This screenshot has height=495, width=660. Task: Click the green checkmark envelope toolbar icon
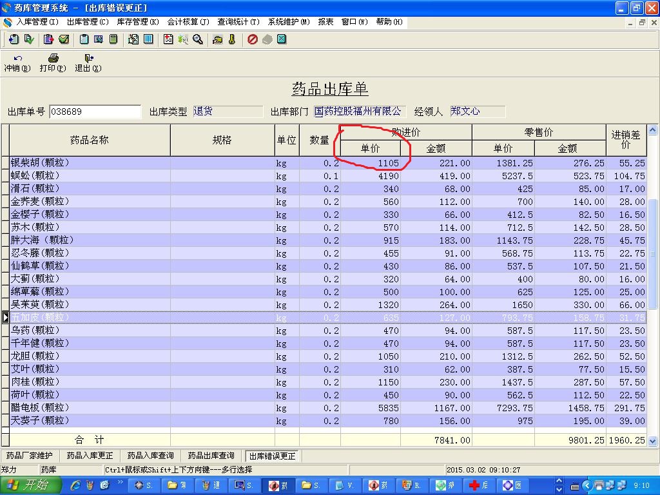64,39
